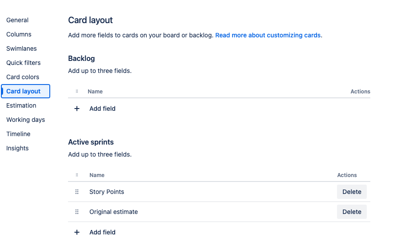
Task: Click the plus icon in Backlog section
Action: click(77, 109)
